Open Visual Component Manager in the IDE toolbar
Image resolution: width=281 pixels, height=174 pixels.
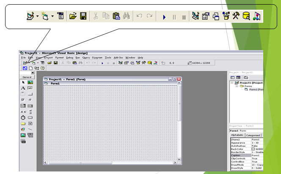pyautogui.click(x=156, y=63)
